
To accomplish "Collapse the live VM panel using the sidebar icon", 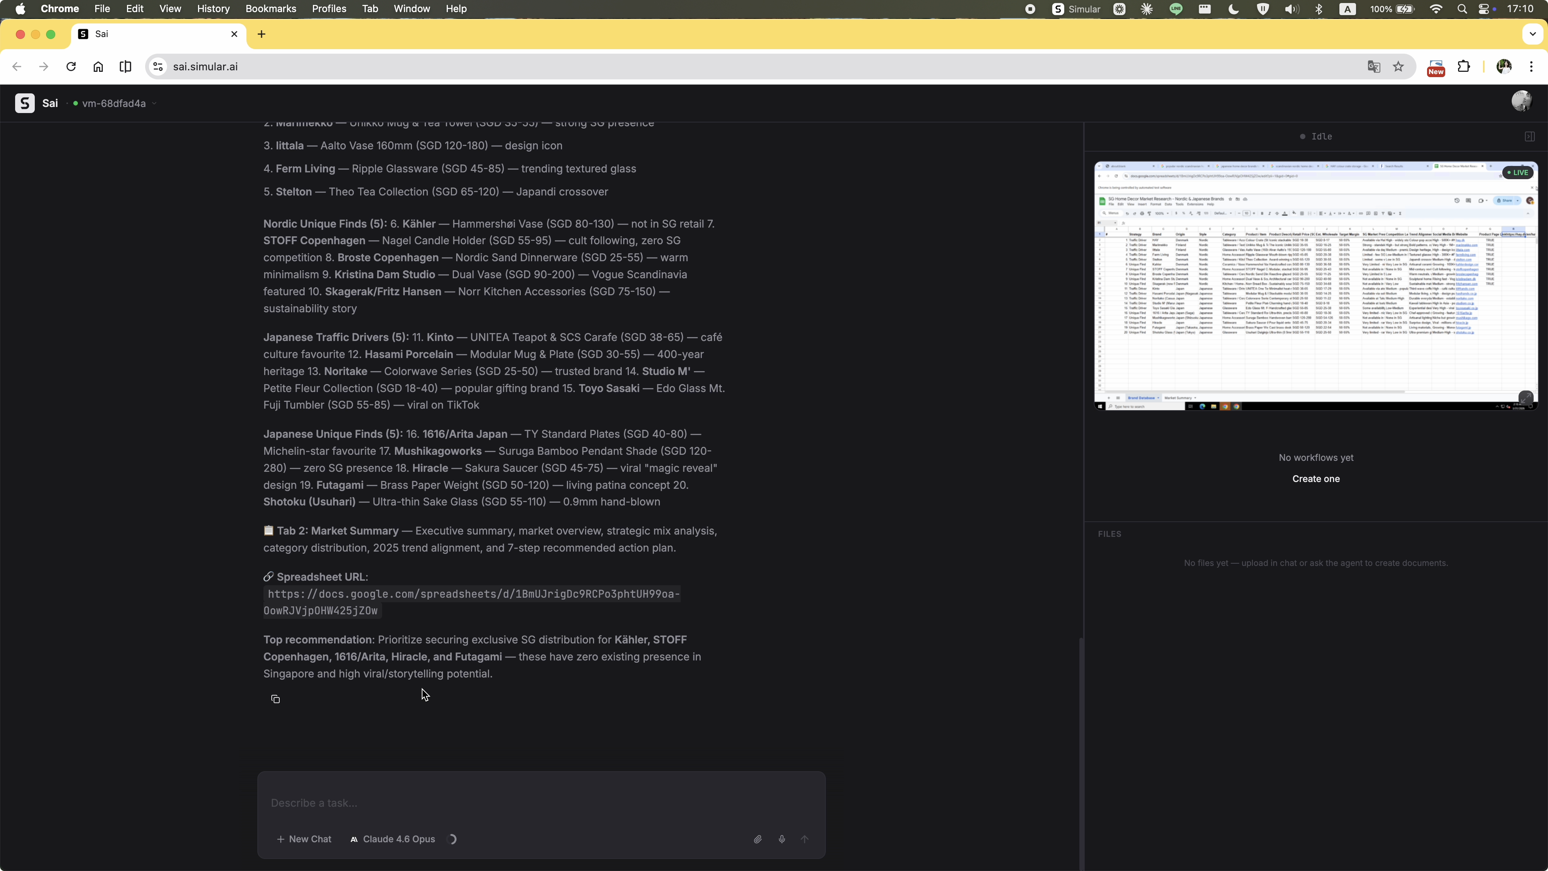I will (1529, 136).
